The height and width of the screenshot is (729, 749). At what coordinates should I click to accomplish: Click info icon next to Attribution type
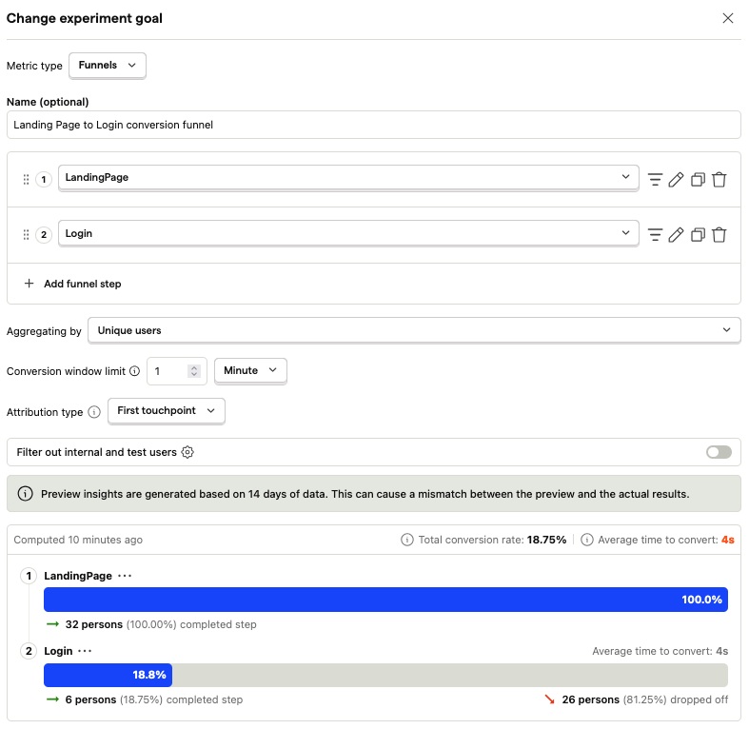94,411
